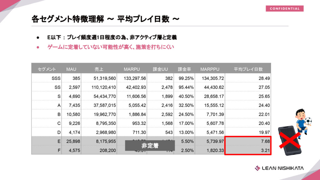The image size is (320, 180).
Task: Select the MARPPU column header
Action: (210, 69)
